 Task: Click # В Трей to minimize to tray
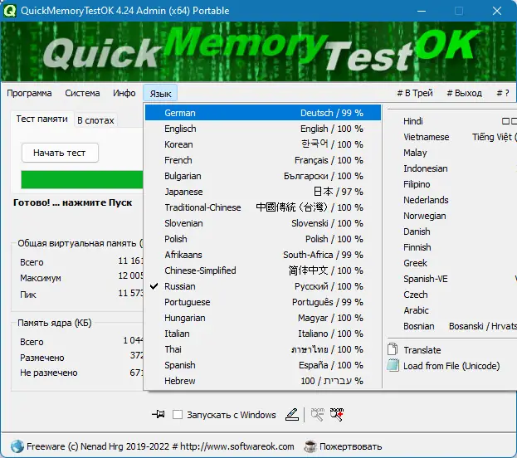[415, 93]
